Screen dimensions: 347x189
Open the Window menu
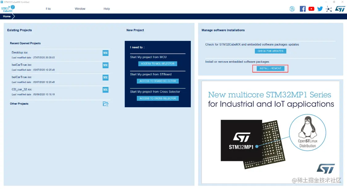pos(80,9)
